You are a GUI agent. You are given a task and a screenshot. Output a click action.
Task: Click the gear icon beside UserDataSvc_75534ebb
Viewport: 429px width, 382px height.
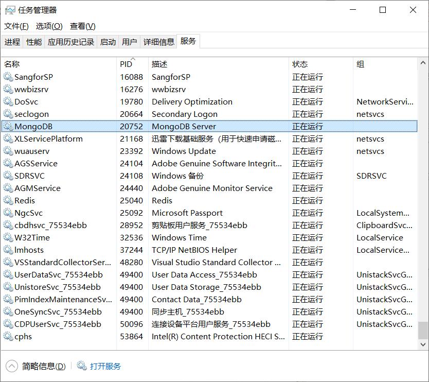pos(8,274)
